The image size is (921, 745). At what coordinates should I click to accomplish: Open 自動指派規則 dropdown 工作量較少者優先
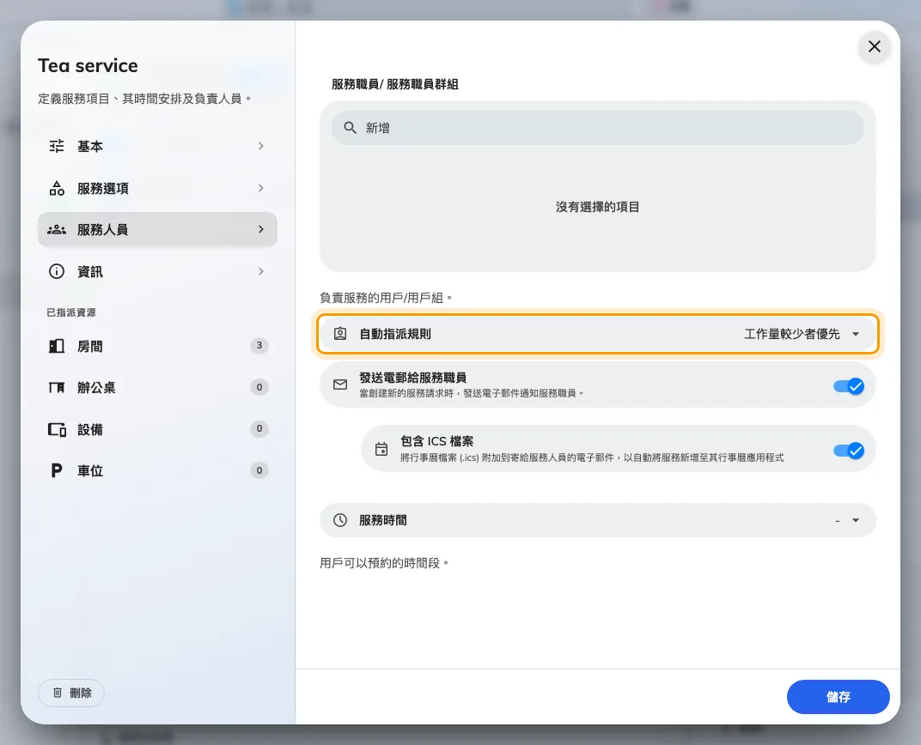(802, 334)
